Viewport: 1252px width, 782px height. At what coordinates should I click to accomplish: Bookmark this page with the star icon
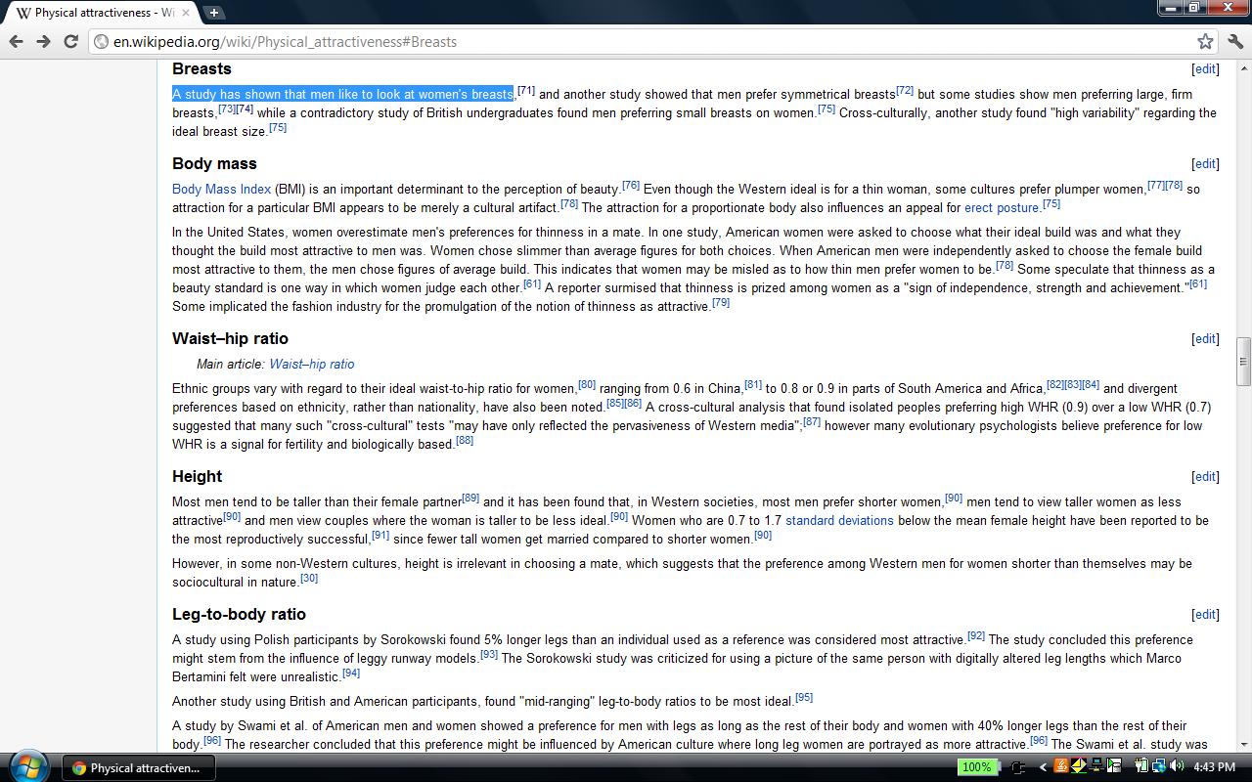1205,41
